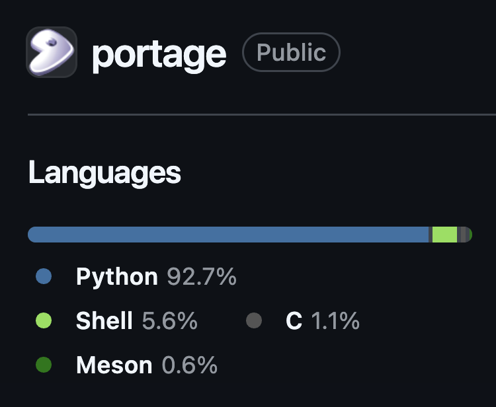496x407 pixels.
Task: Click the Languages section heading
Action: pyautogui.click(x=104, y=173)
